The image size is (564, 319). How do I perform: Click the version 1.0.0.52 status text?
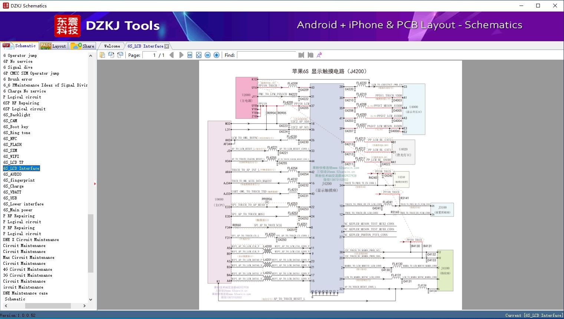tap(18, 315)
